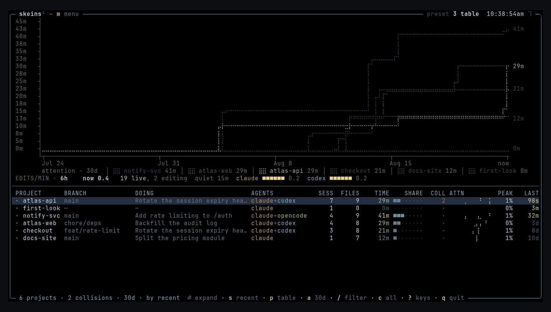Click '2 collisions' in footer status
Screen dimensions: 551x312
coord(90,298)
